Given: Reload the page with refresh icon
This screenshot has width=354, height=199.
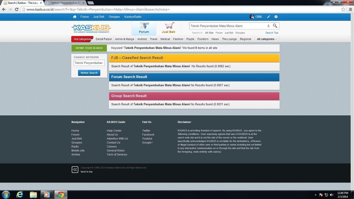Looking at the screenshot, I should pos(17,9).
